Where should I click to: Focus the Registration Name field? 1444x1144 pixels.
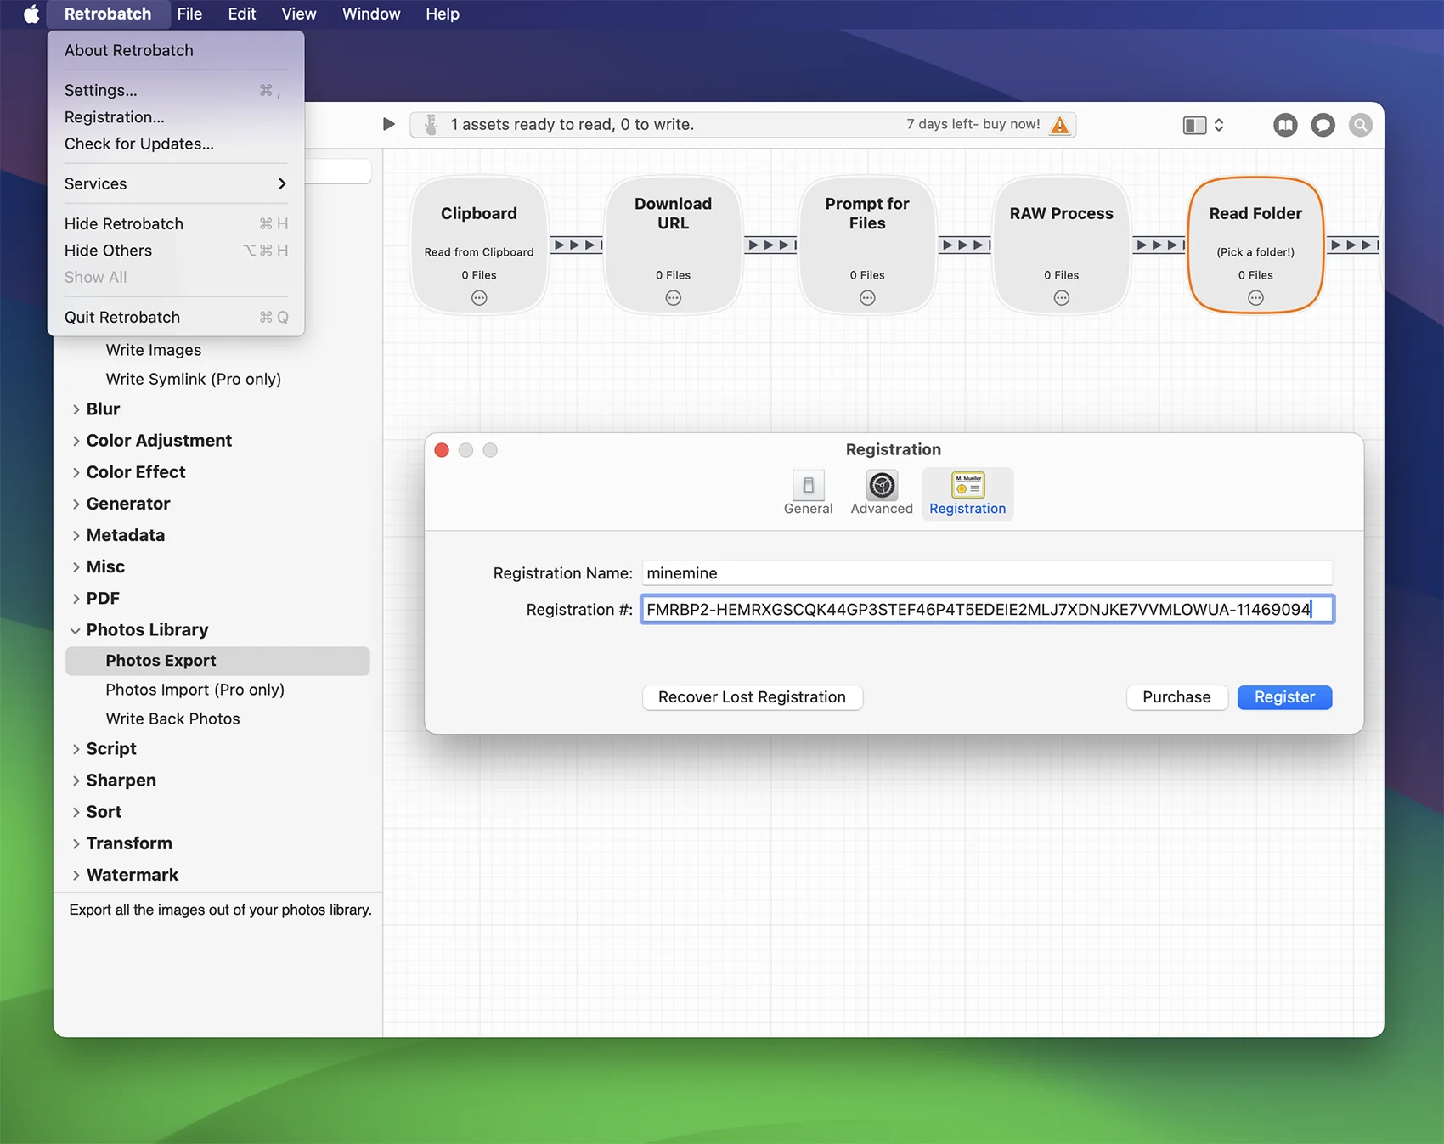click(987, 573)
